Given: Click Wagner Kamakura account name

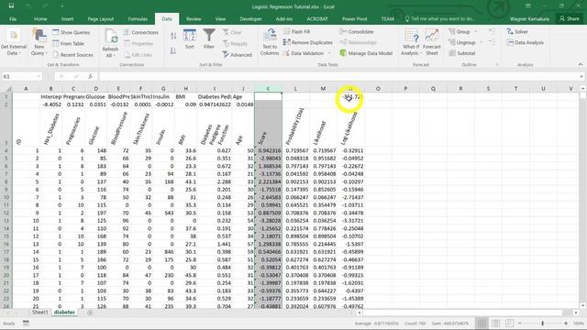Looking at the screenshot, I should [529, 18].
